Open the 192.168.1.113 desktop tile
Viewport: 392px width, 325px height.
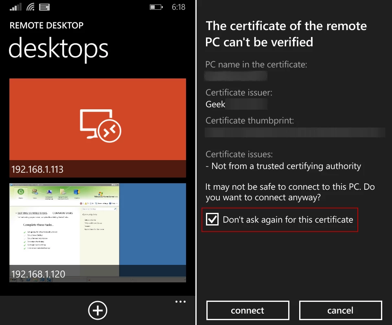tap(98, 128)
